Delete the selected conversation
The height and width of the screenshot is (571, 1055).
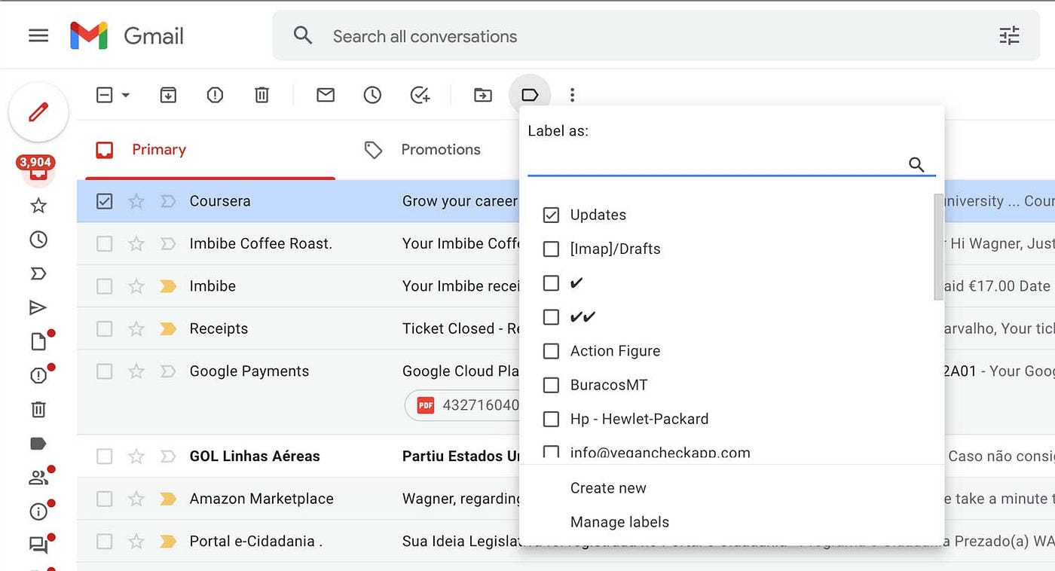261,95
